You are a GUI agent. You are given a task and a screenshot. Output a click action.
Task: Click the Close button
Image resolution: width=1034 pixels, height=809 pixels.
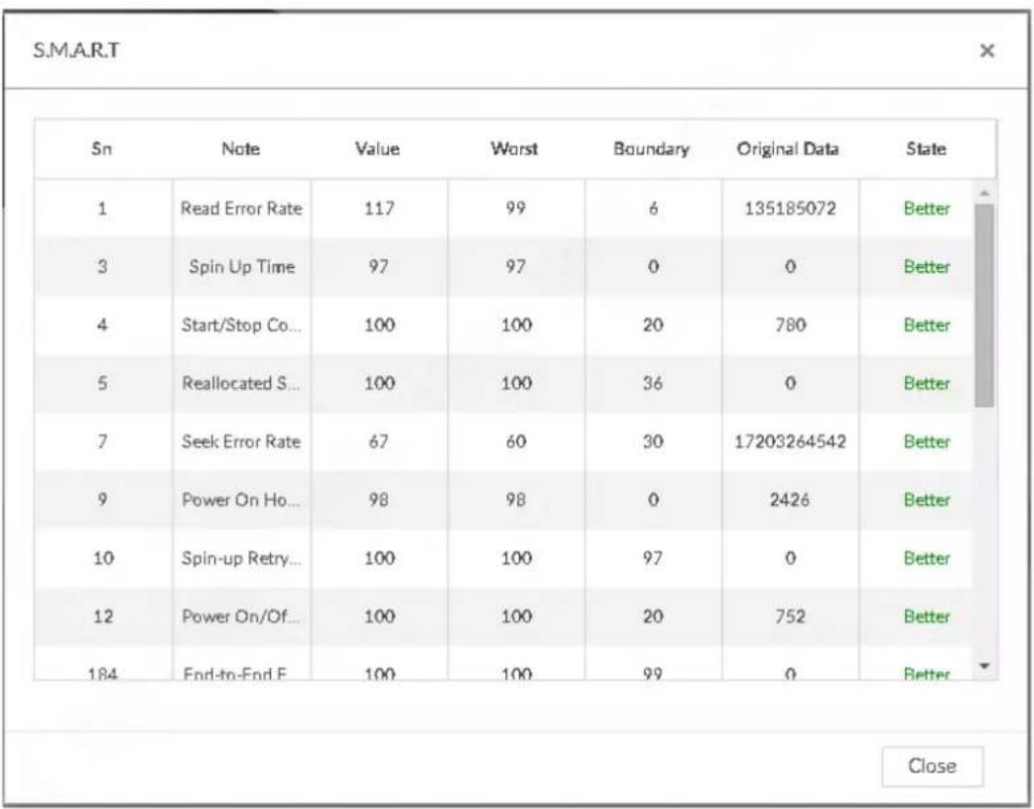coord(932,766)
